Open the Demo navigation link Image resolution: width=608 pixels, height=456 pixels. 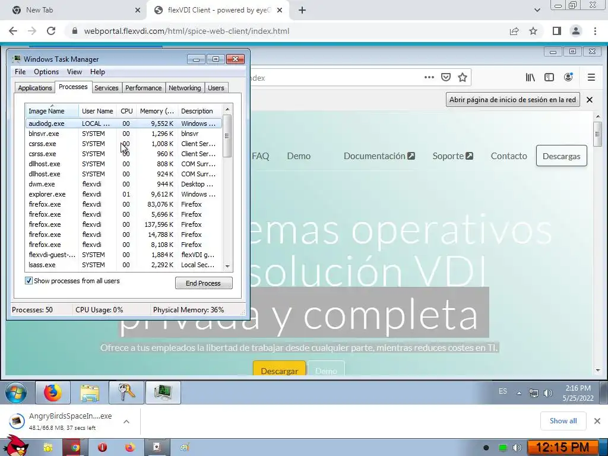point(299,156)
